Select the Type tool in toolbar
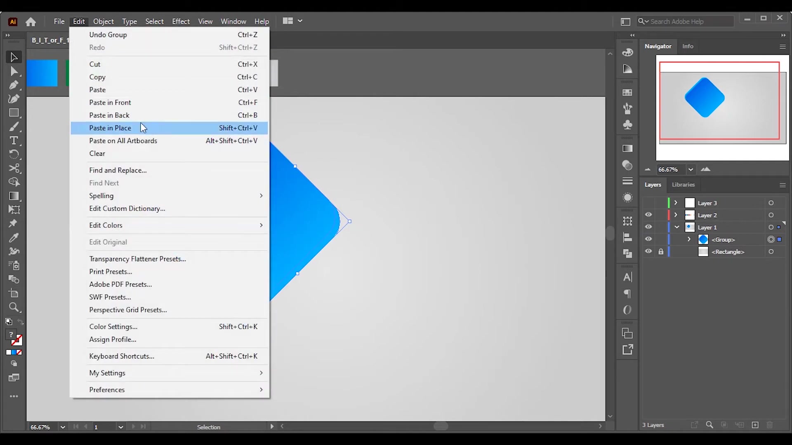Viewport: 792px width, 445px height. (x=14, y=141)
